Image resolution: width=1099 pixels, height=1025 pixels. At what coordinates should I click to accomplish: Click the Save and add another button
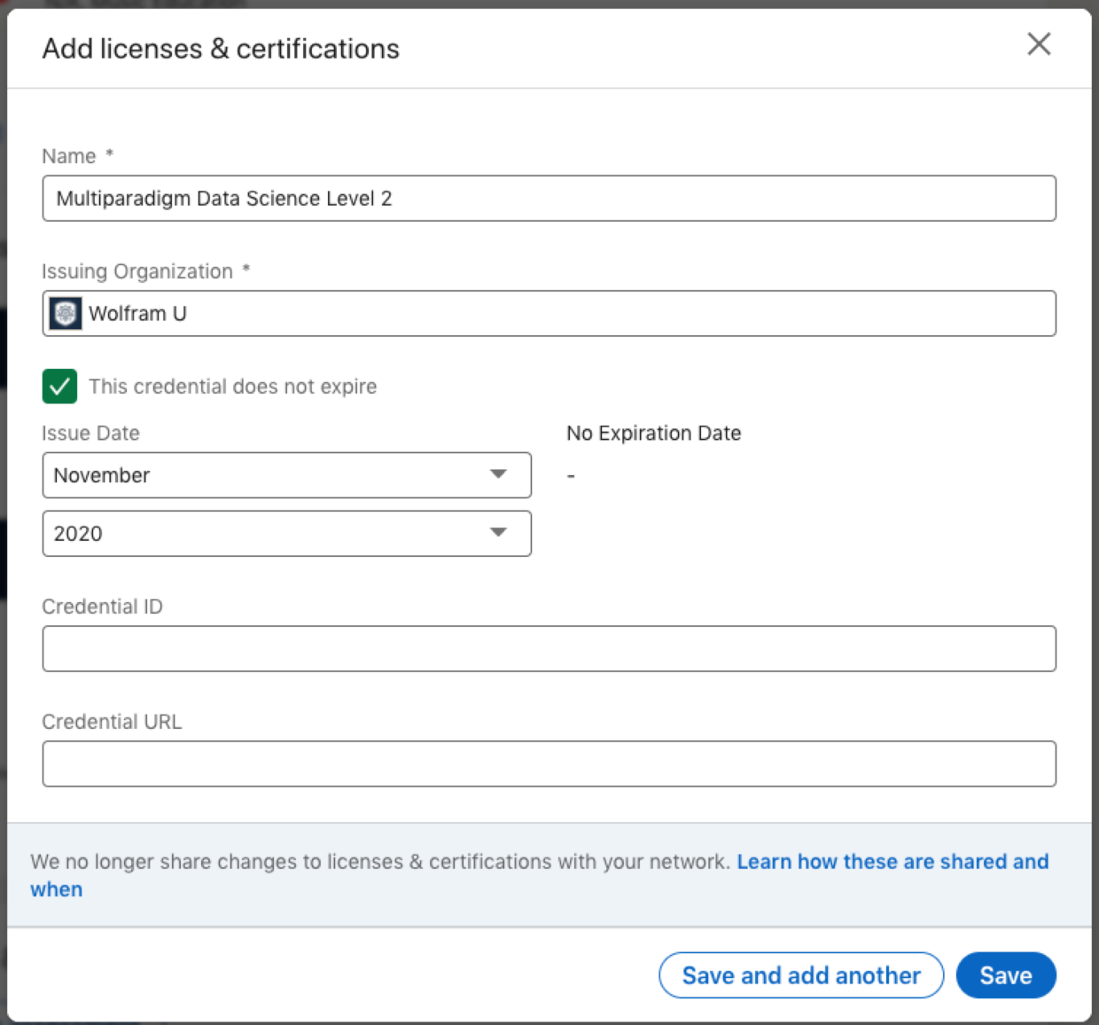801,975
